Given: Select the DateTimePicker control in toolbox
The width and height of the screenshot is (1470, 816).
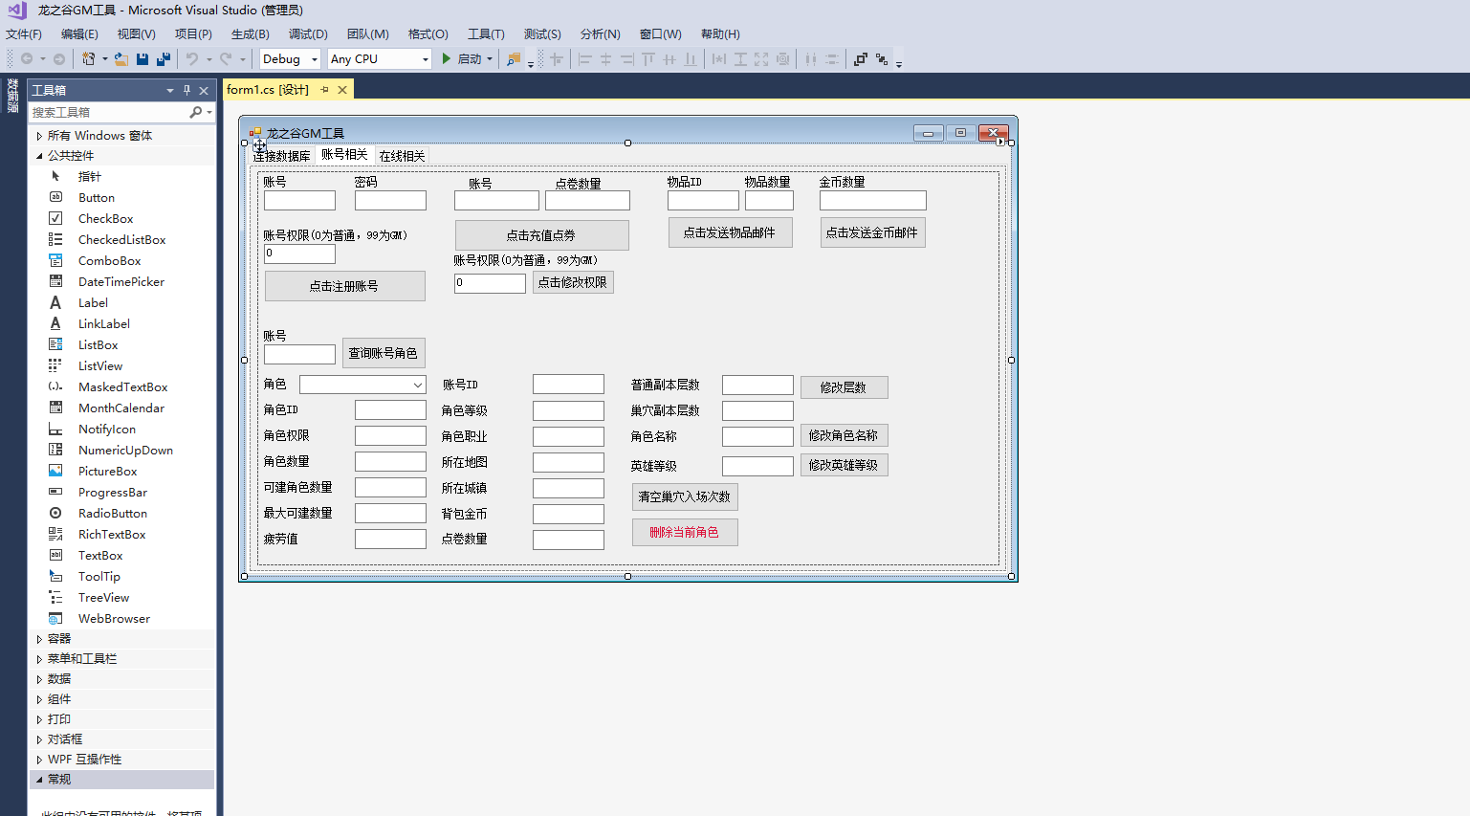Looking at the screenshot, I should tap(122, 281).
